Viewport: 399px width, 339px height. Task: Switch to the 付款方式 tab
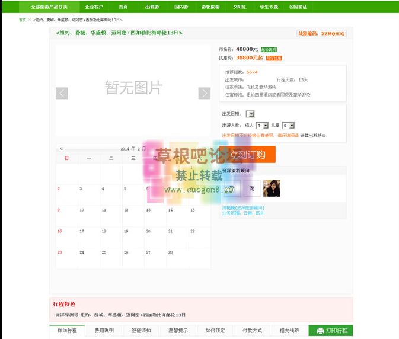click(252, 331)
